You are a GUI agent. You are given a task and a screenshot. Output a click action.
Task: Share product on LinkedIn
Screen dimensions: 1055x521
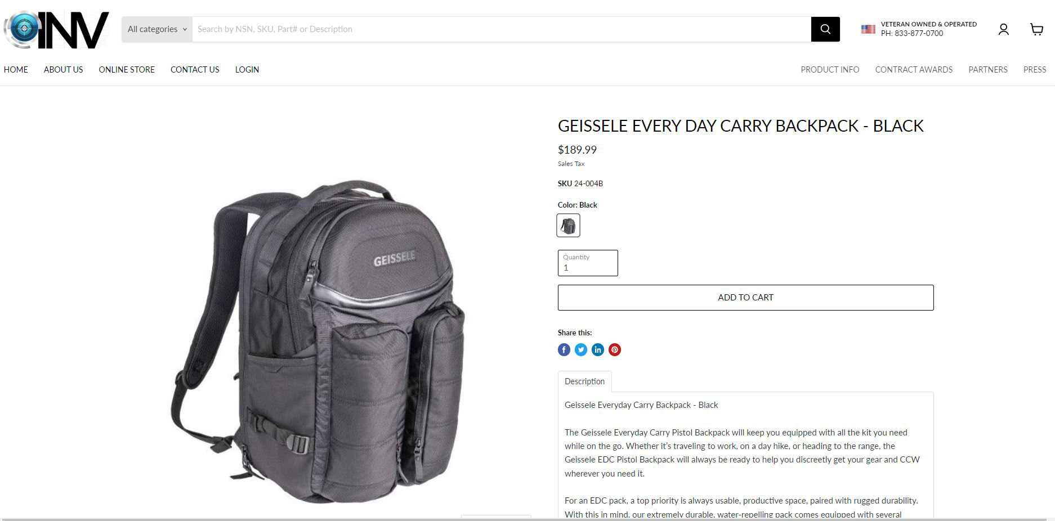(x=598, y=350)
